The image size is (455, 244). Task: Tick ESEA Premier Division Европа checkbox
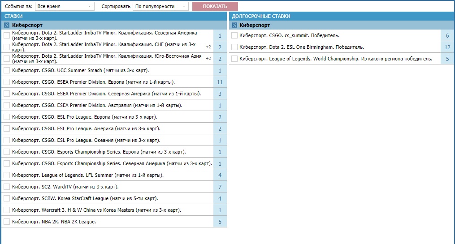pyautogui.click(x=7, y=82)
